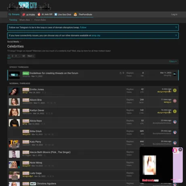186x186 pixels.
Task: Expand the What's New dropdown arrow
Action: click(32, 20)
